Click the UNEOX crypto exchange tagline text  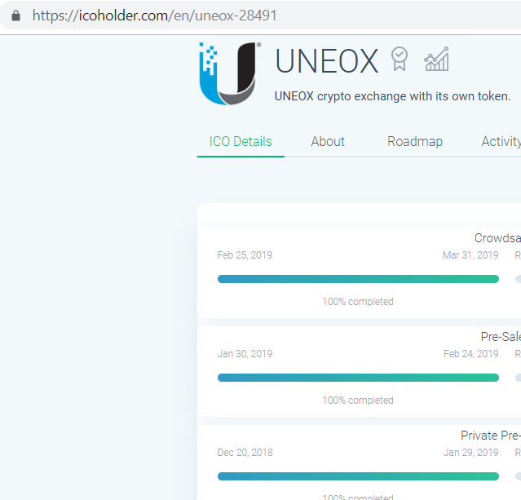point(392,96)
